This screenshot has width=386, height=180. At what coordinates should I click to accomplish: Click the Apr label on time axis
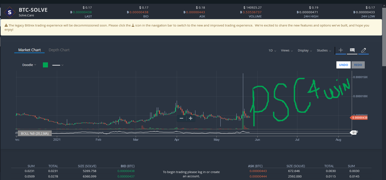[x=177, y=140]
